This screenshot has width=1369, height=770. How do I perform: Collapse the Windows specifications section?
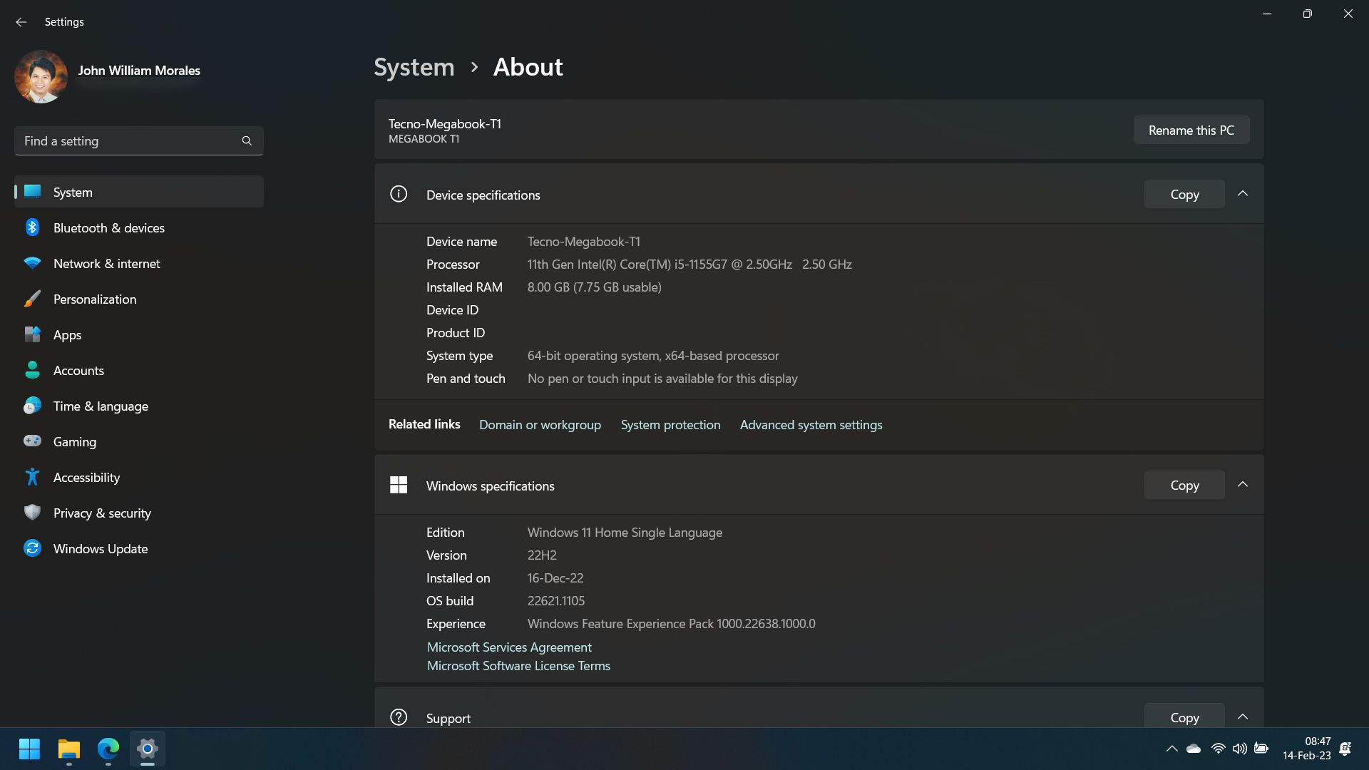click(x=1242, y=484)
